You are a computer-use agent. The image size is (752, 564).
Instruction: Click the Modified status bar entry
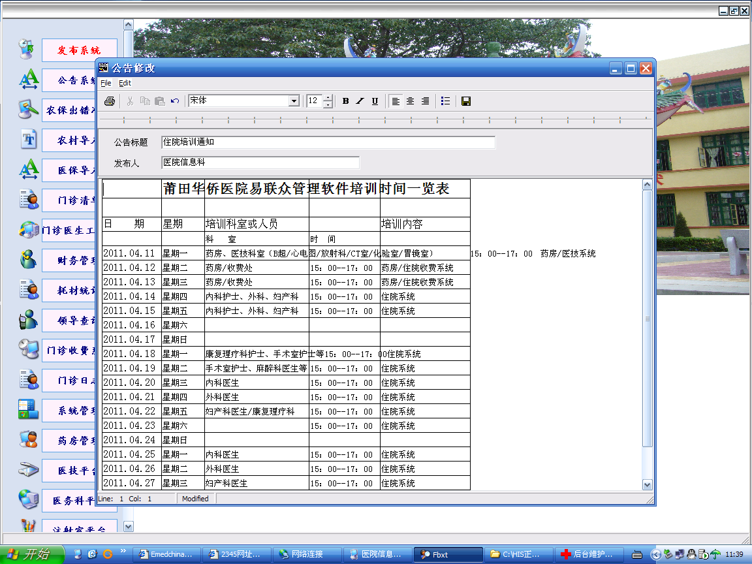[196, 499]
